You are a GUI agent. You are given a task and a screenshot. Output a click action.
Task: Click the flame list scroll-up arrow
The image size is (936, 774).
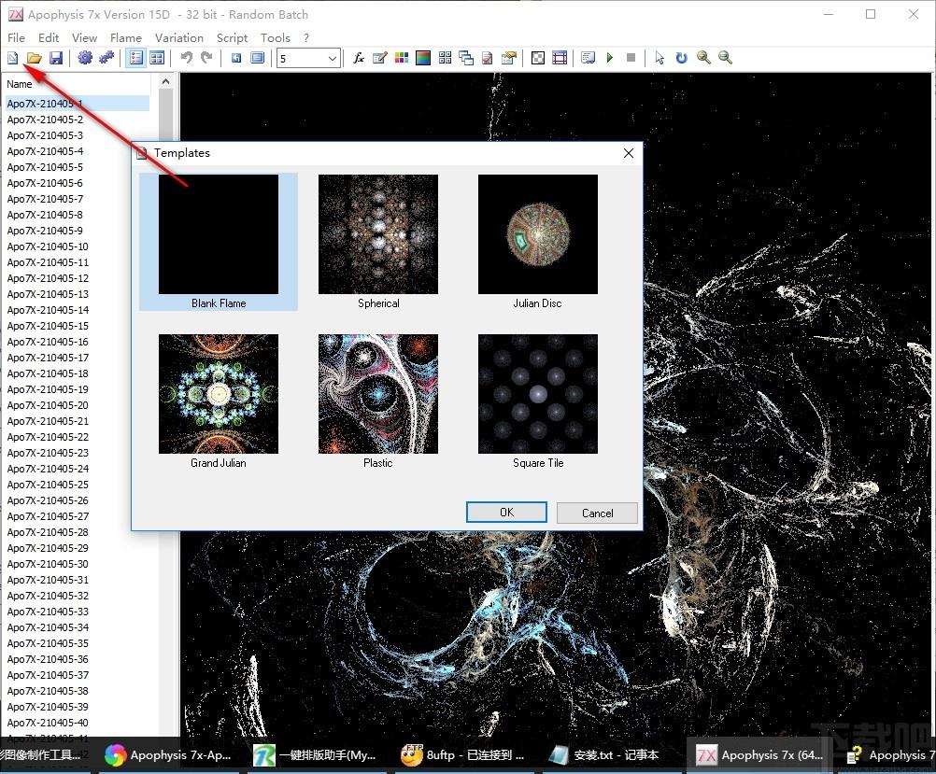pos(166,82)
